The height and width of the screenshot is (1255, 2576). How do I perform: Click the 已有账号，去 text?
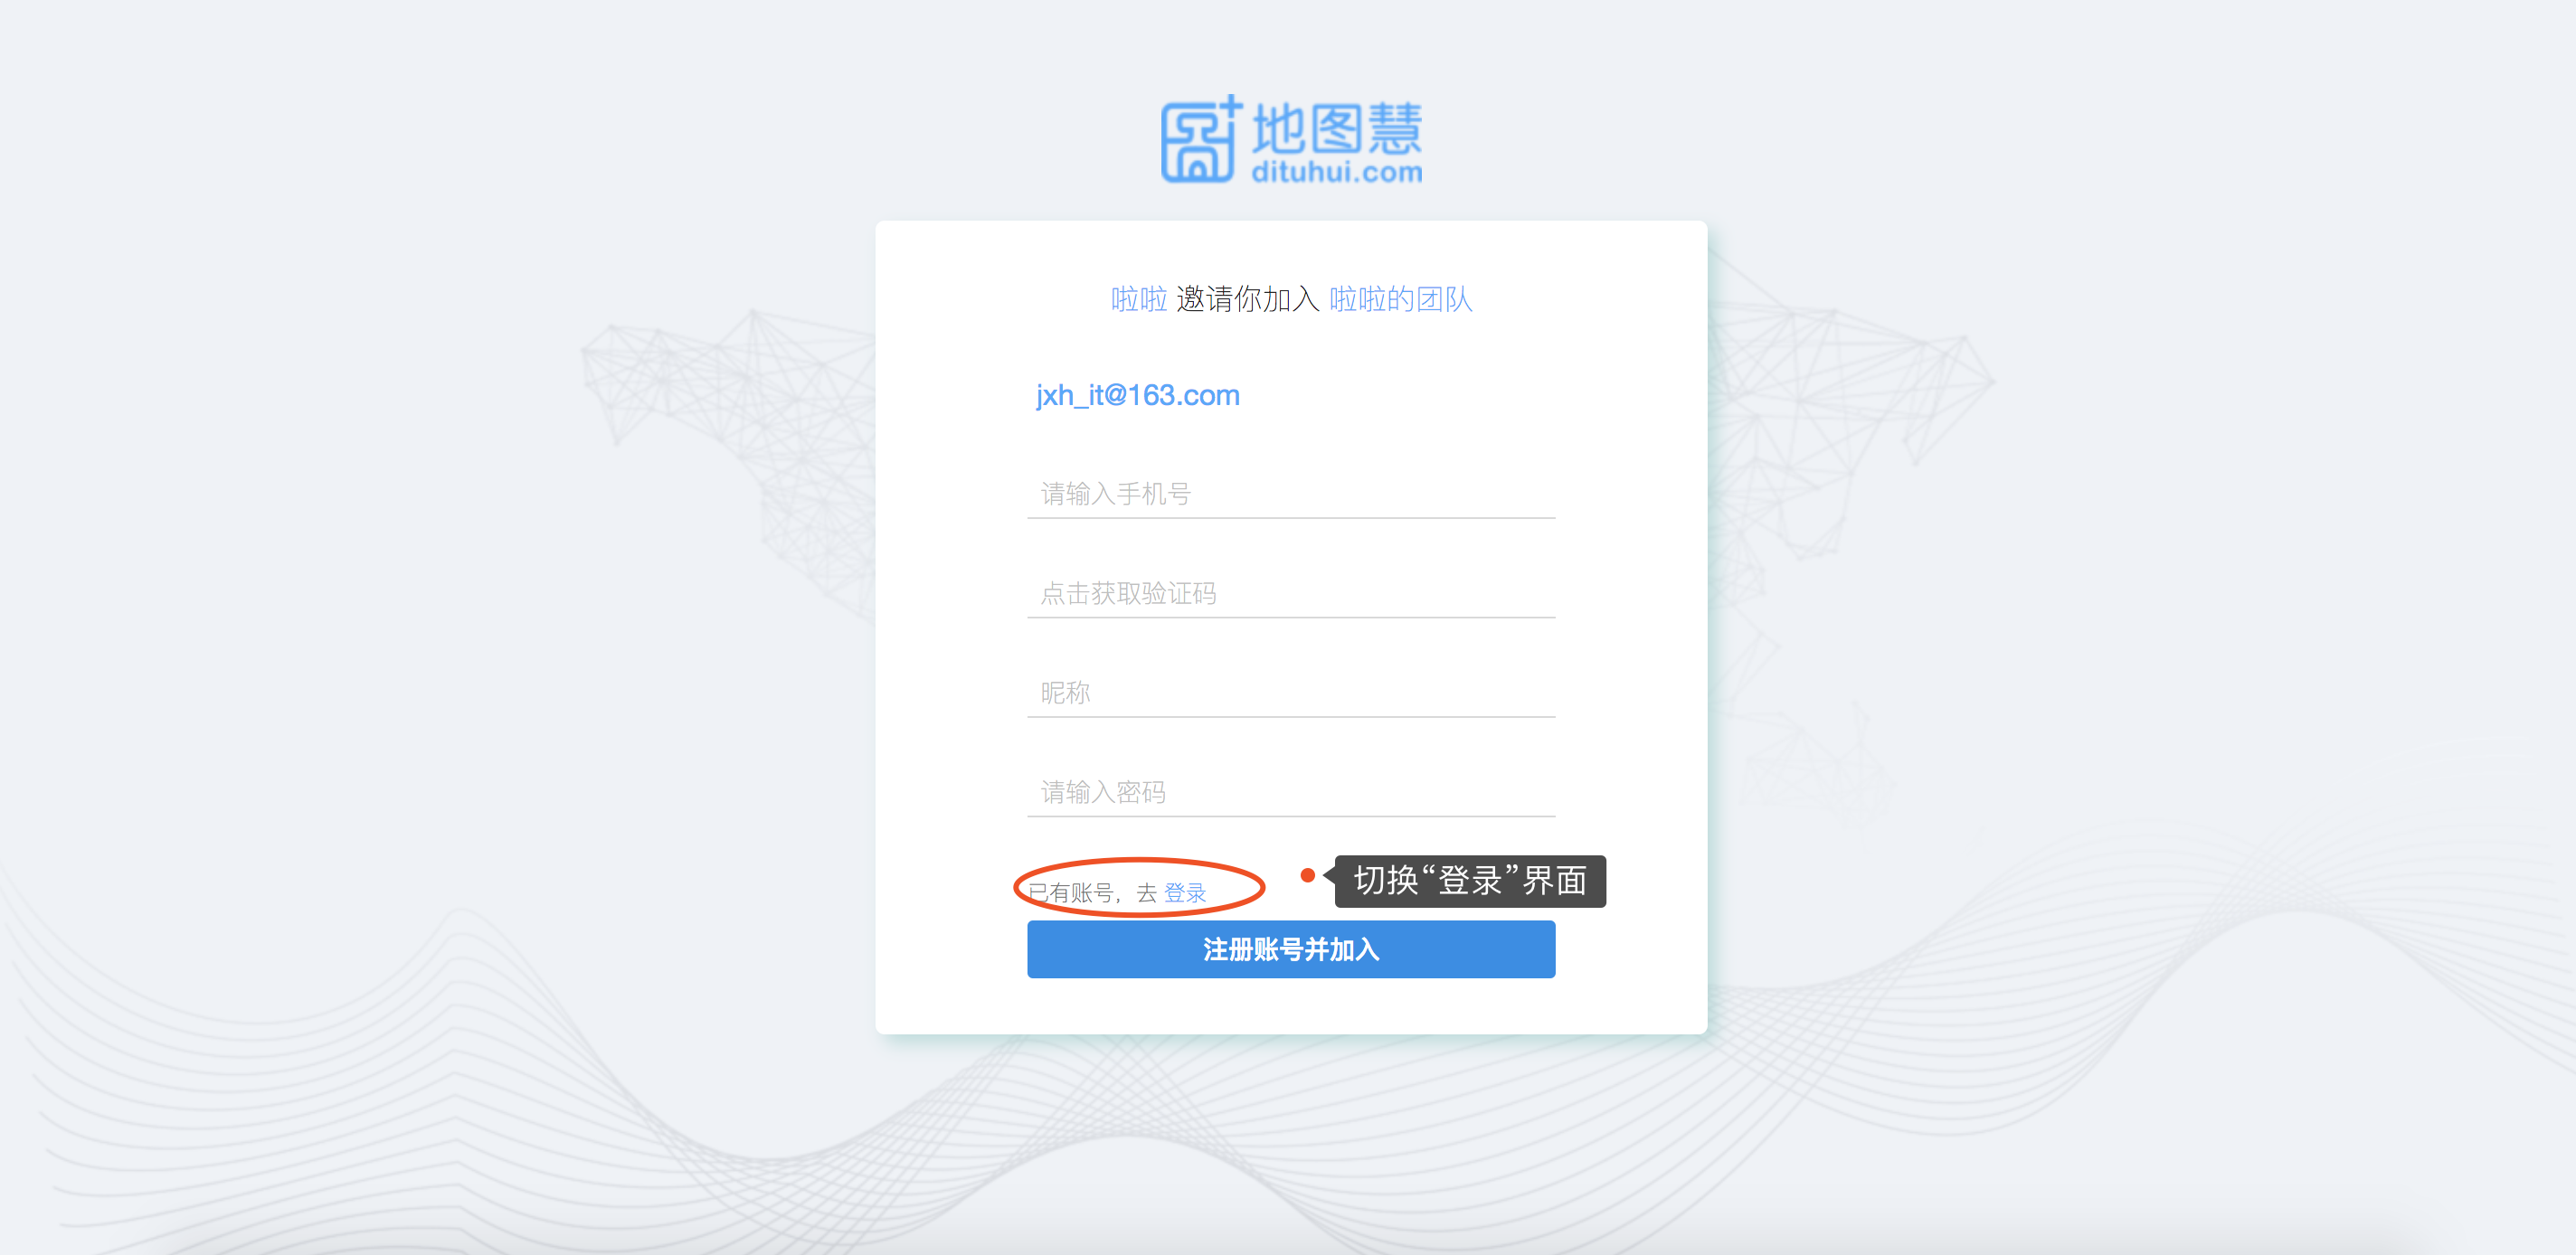pos(1092,892)
